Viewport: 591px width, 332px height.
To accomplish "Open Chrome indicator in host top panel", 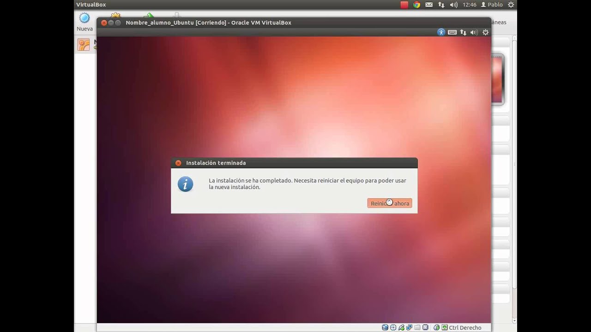I will 417,5.
